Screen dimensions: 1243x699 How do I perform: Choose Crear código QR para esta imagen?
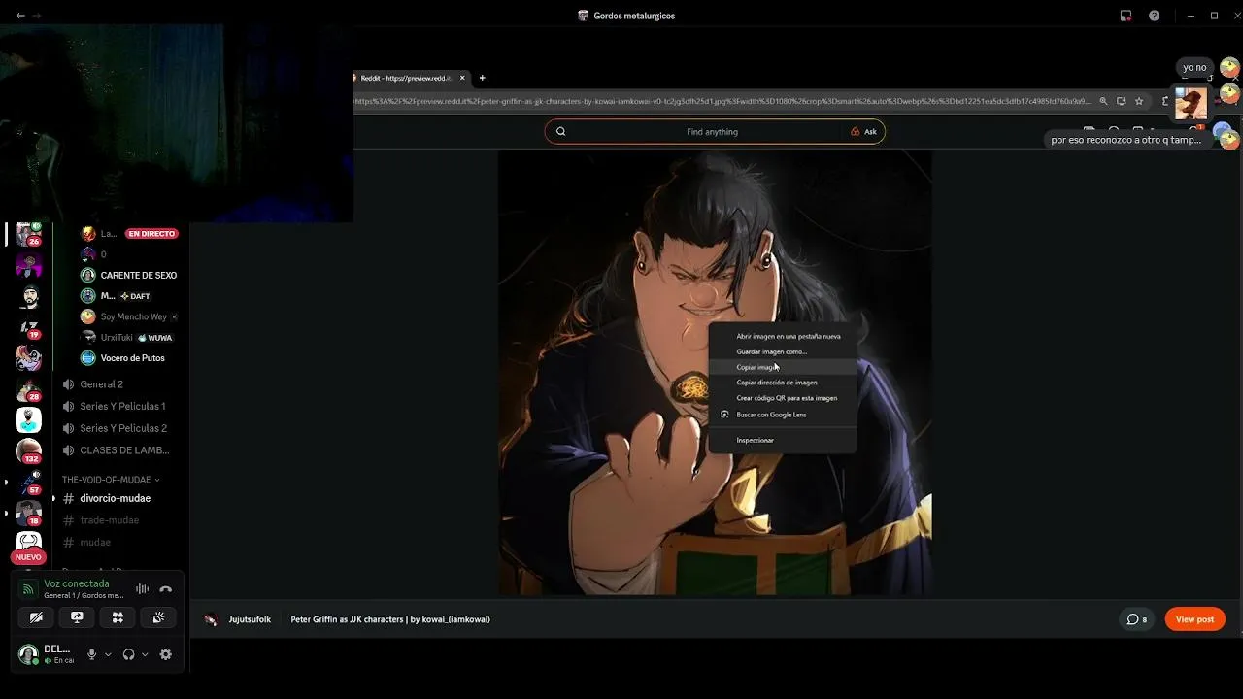[x=783, y=398]
